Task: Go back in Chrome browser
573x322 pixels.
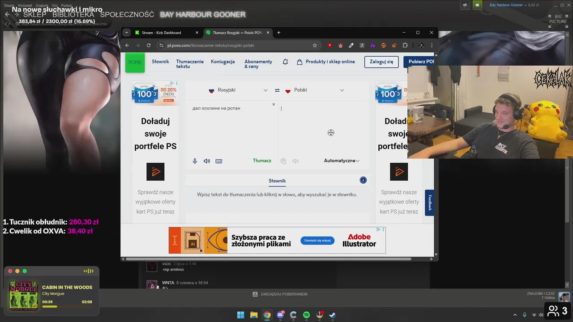Action: [x=127, y=45]
